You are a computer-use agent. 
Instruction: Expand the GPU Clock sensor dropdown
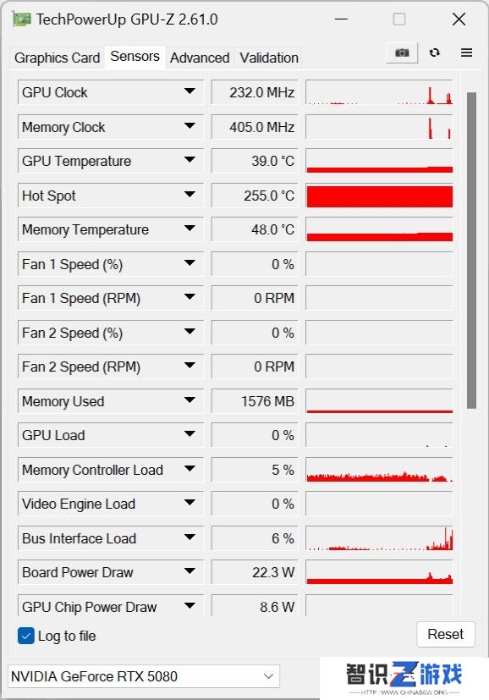tap(190, 91)
